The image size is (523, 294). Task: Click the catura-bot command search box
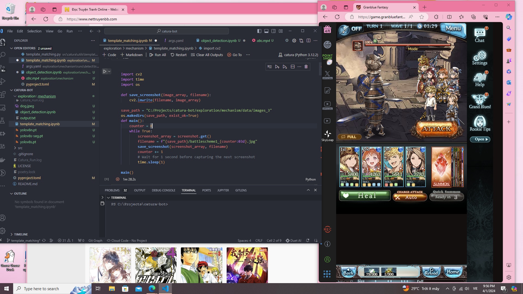(166, 31)
